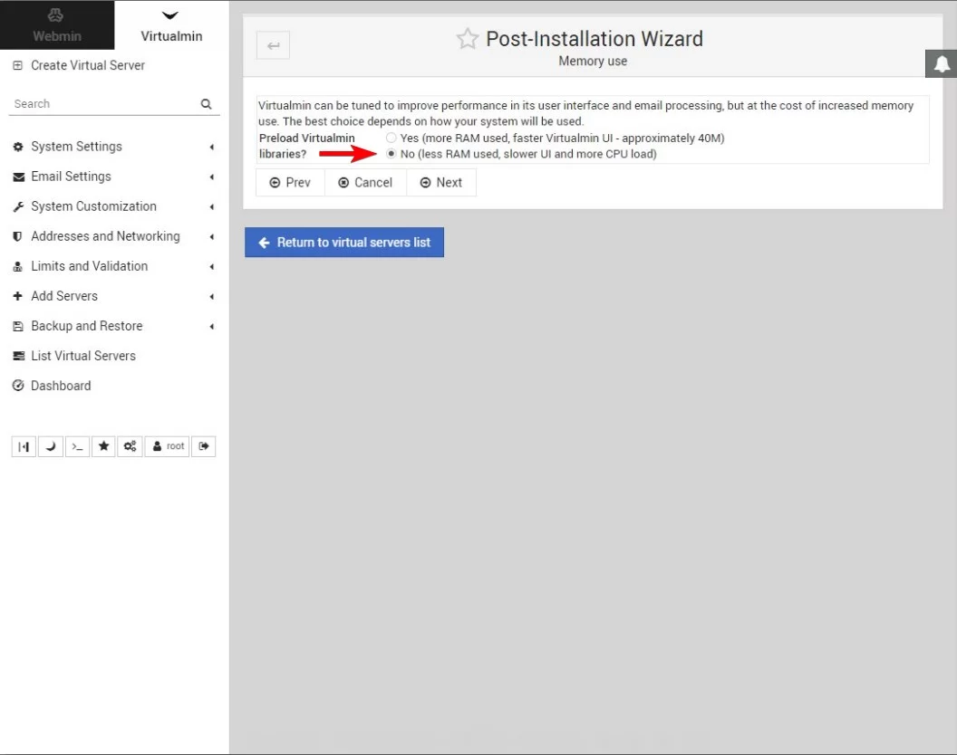Open notifications bell icon
This screenshot has height=755, width=957.
point(942,63)
